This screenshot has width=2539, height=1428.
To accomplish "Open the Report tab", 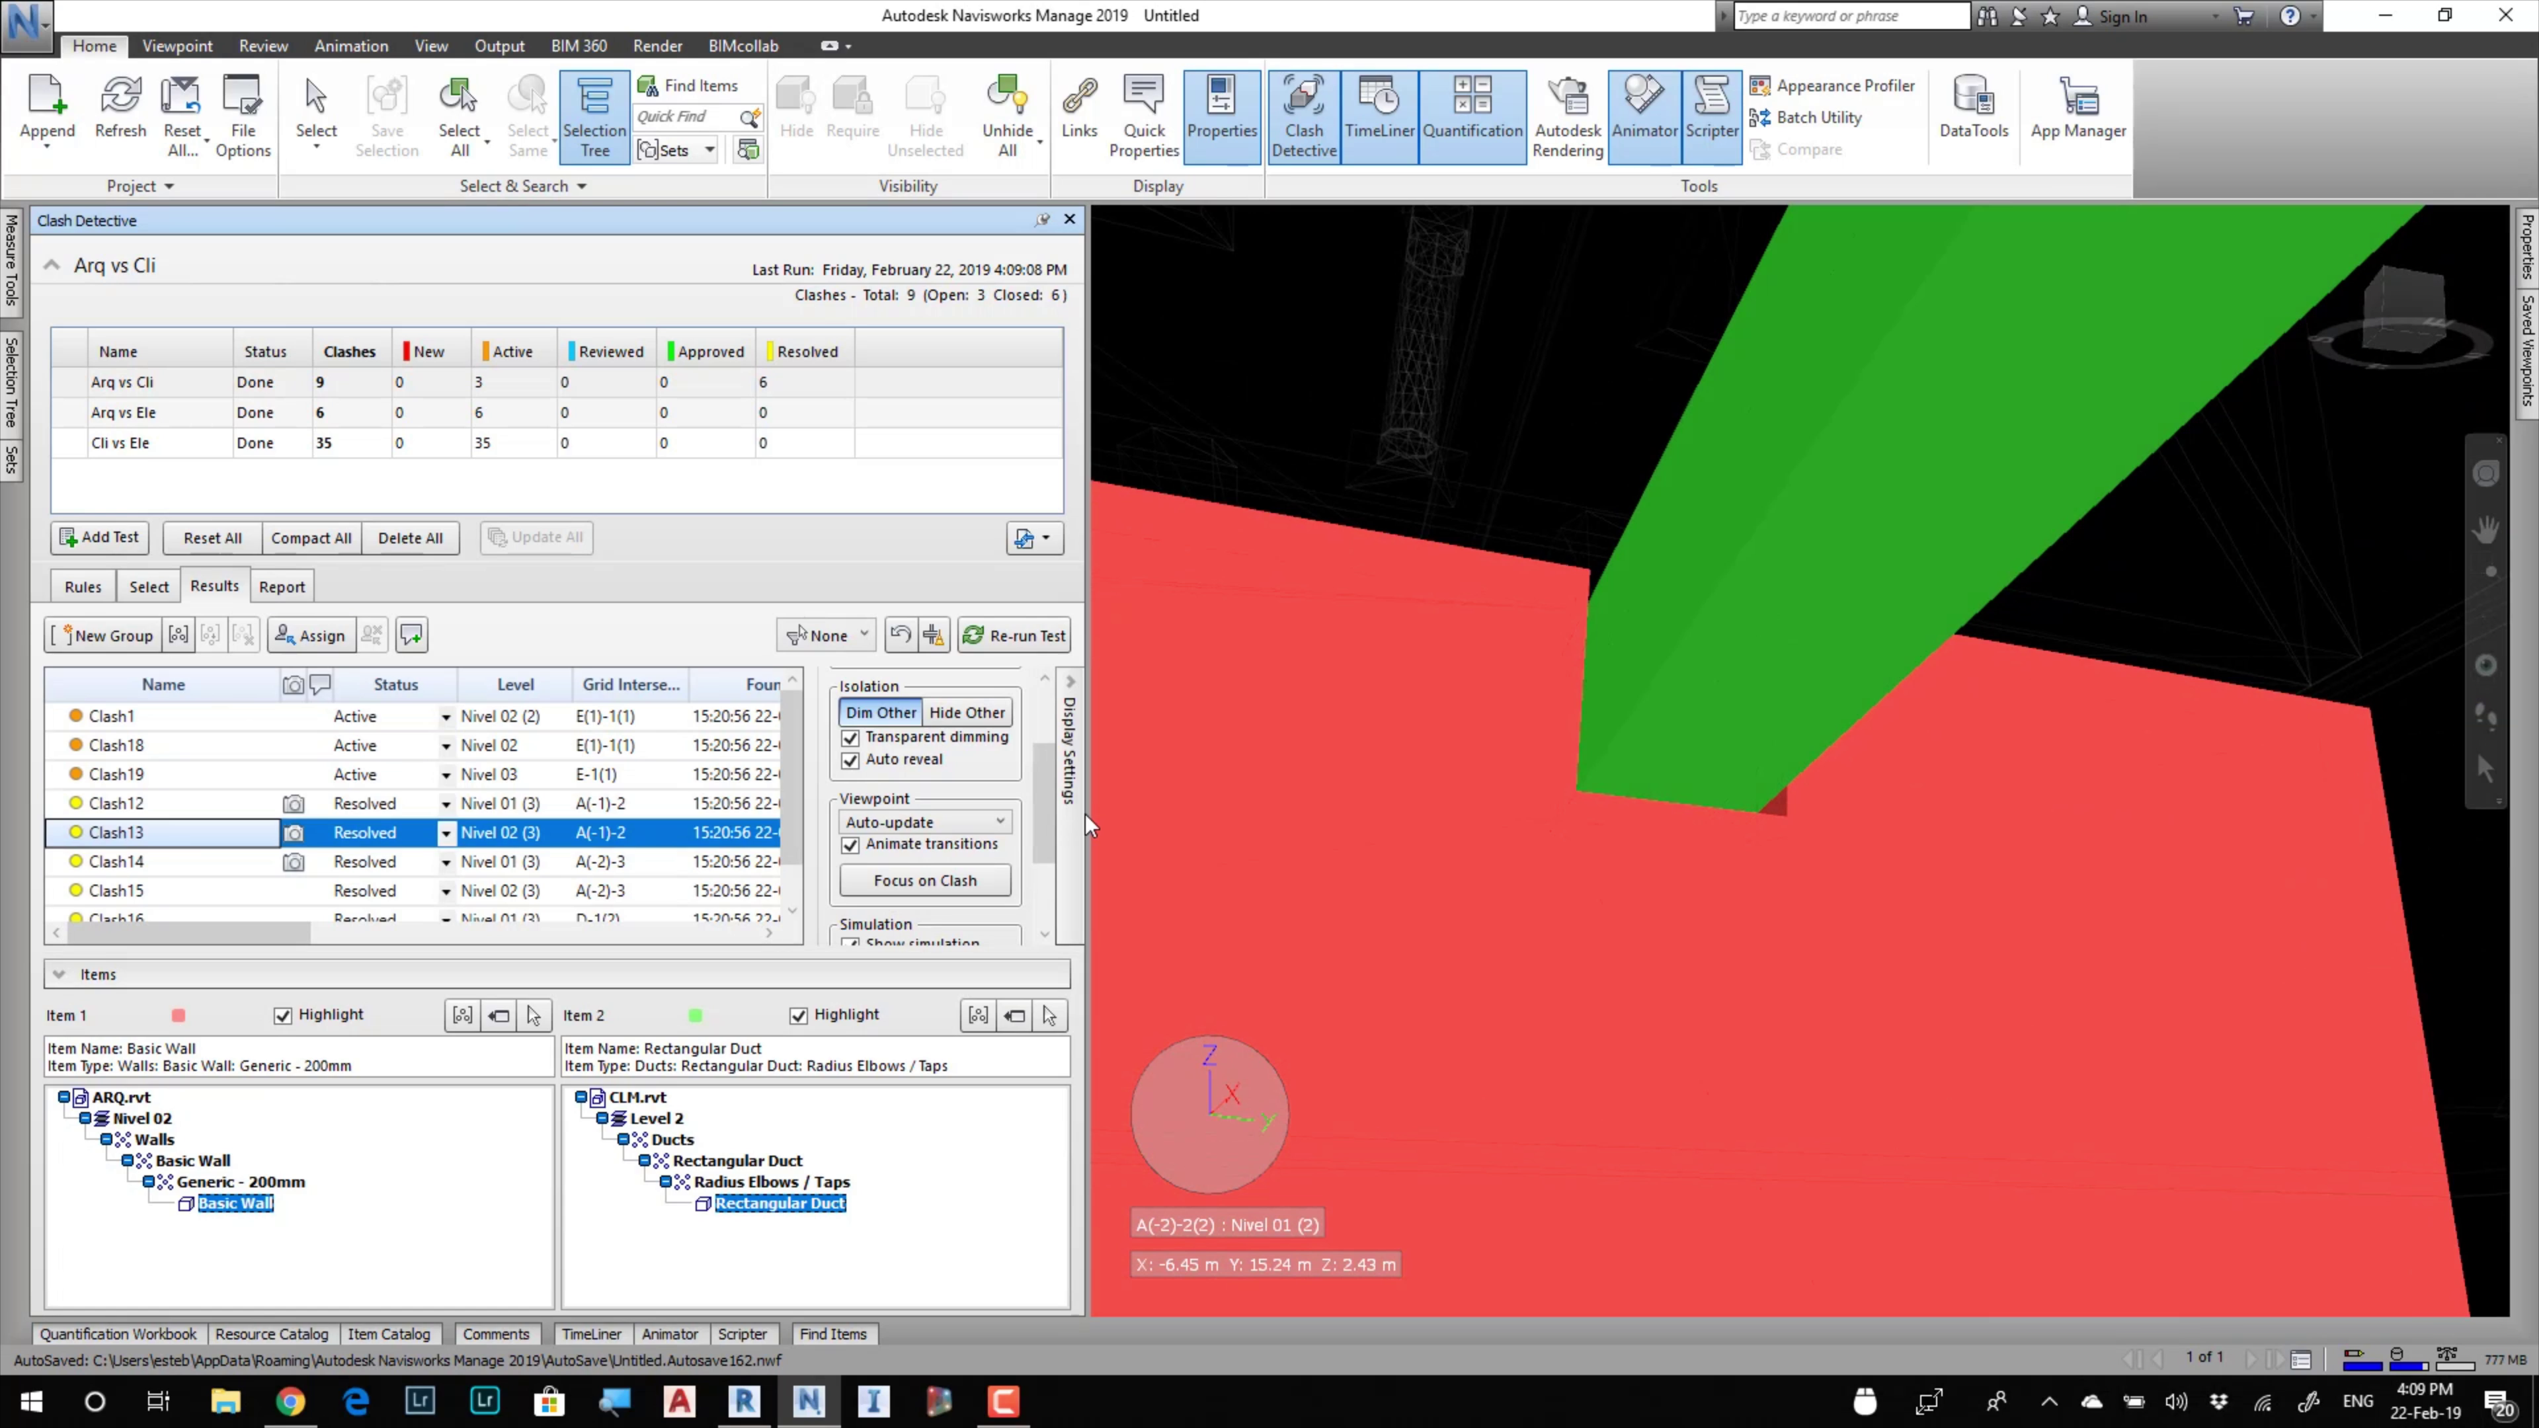I will pyautogui.click(x=282, y=587).
